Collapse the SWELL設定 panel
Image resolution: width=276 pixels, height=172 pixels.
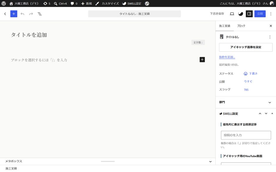coord(272,113)
